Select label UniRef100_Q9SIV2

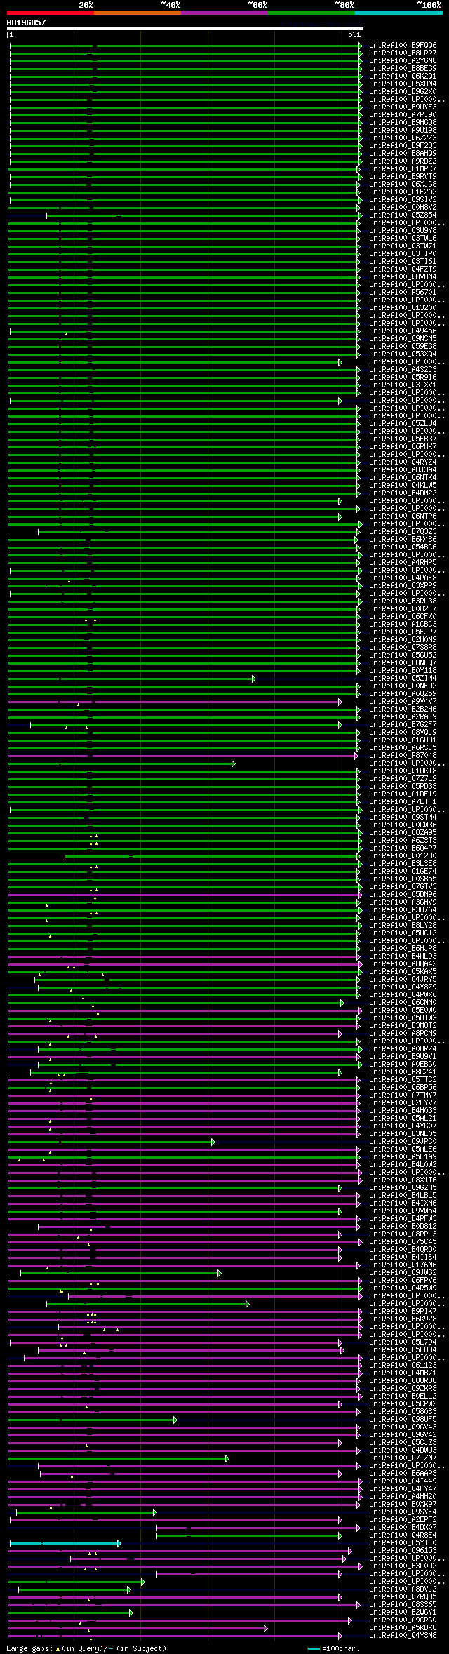point(403,199)
